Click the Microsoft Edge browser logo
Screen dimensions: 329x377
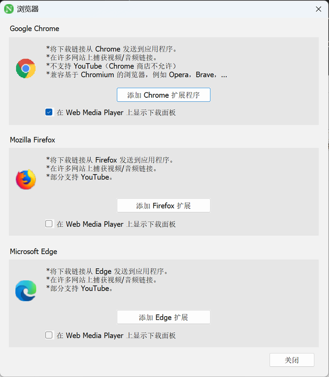pos(26,291)
